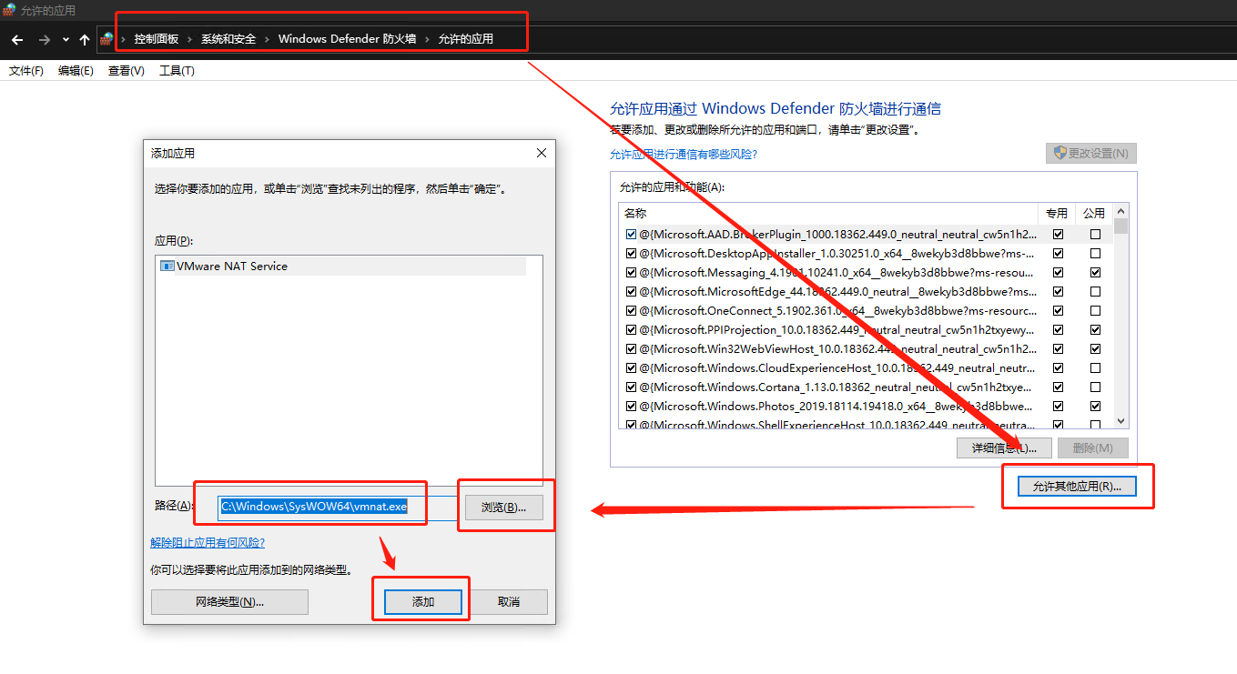Select VMware NAT Service app entry

[232, 267]
